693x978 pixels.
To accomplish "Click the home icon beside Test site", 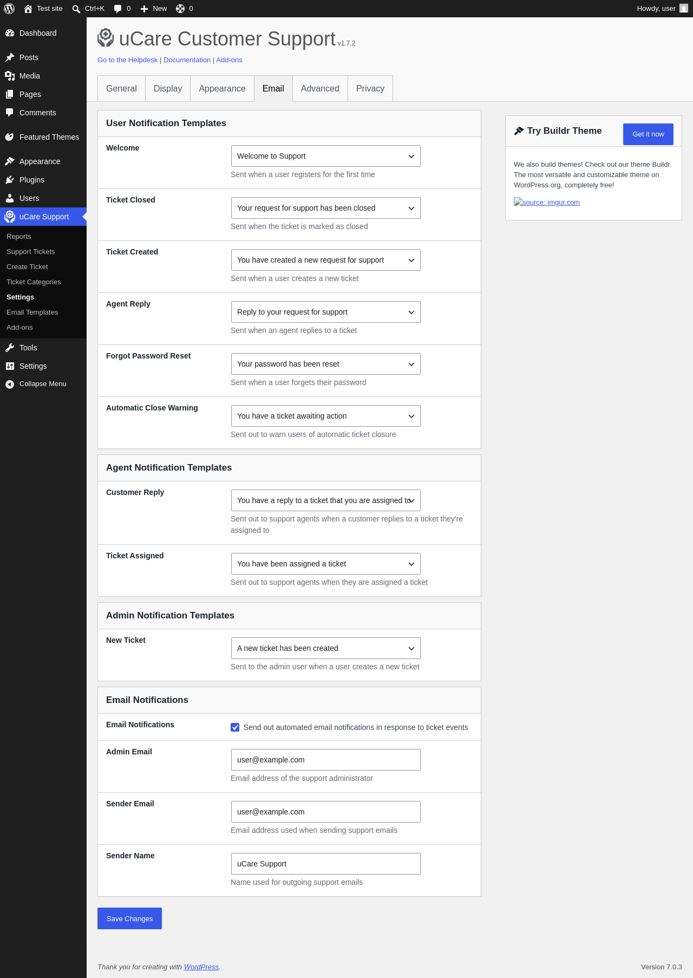I will pos(28,9).
